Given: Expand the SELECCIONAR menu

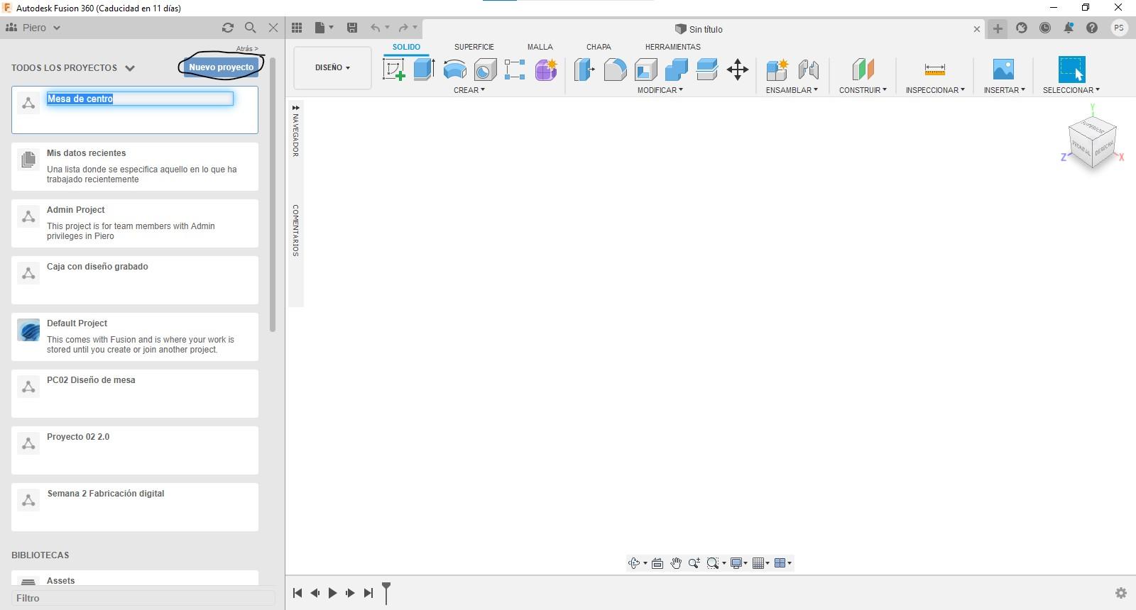Looking at the screenshot, I should pos(1071,90).
